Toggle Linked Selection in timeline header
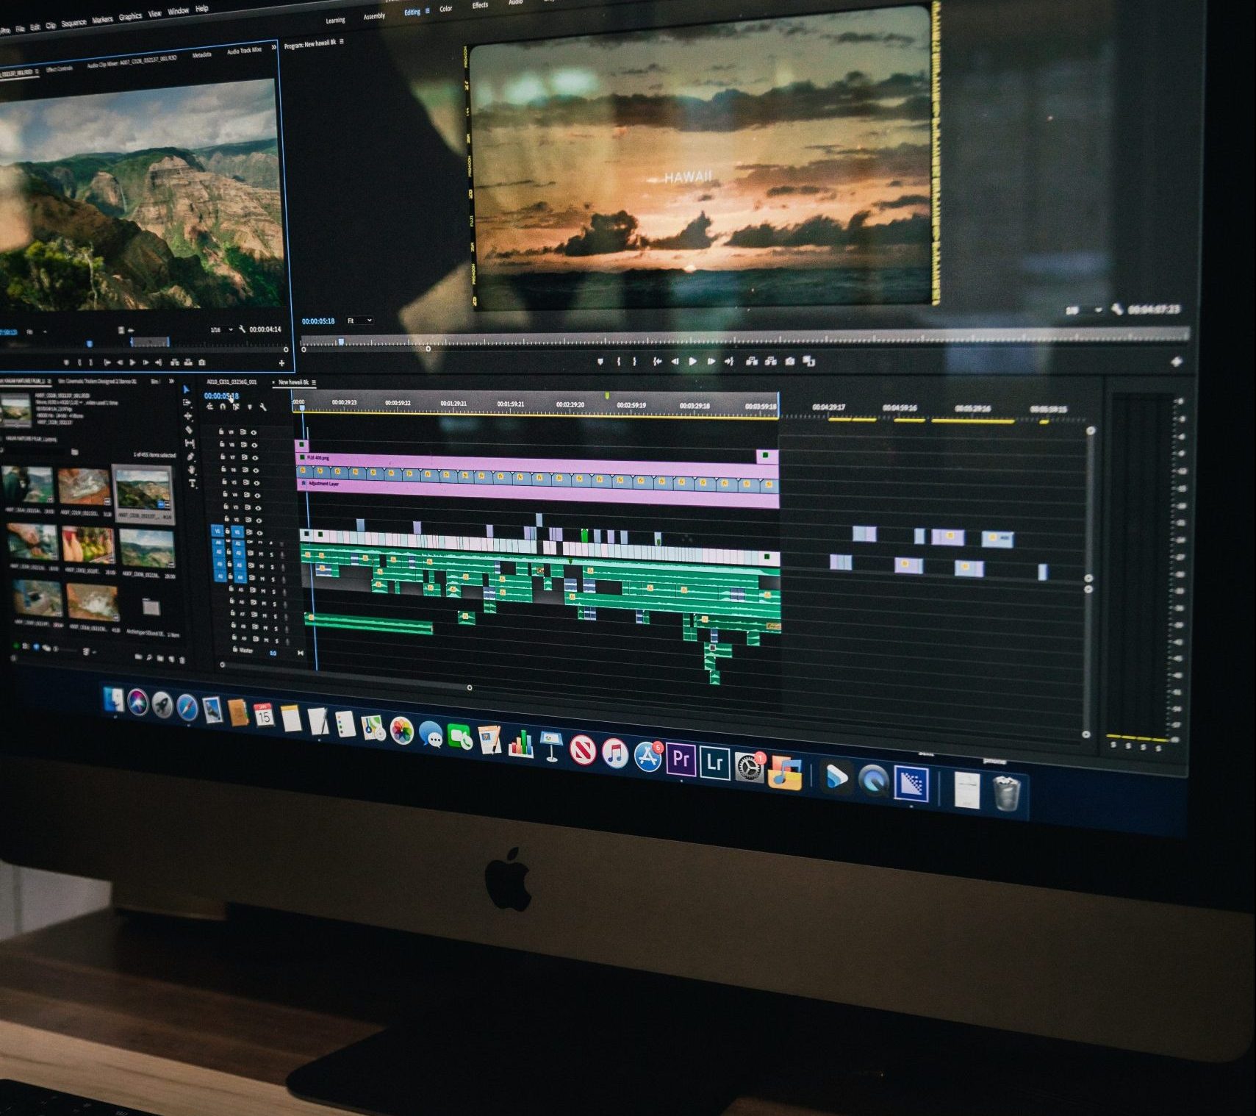 (236, 407)
